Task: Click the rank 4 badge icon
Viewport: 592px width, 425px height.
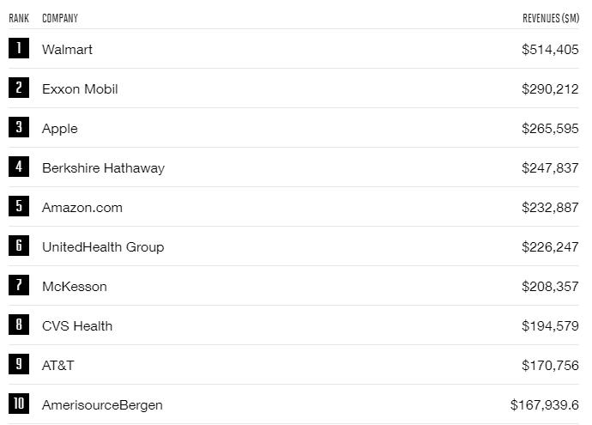Action: click(19, 167)
